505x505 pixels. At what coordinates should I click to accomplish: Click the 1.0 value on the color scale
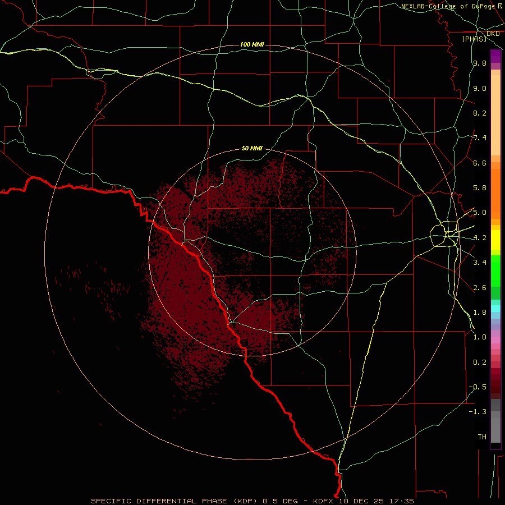click(480, 337)
